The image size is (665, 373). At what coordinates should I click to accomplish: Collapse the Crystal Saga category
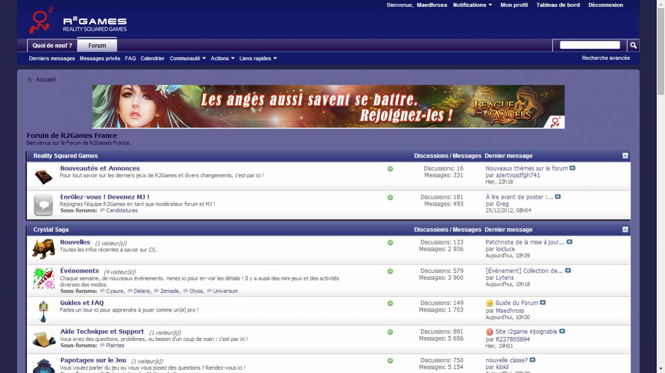[625, 230]
